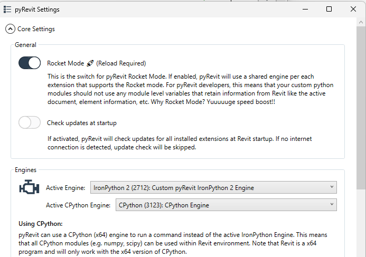The width and height of the screenshot is (366, 257).
Task: Click the rocket icon beside Rocket Mode
Action: 90,63
